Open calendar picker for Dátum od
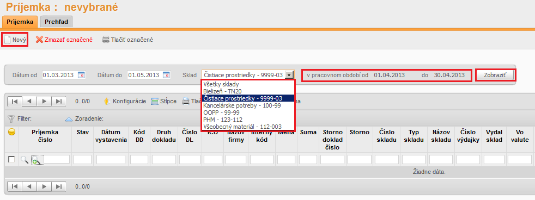The width and height of the screenshot is (535, 200). point(82,75)
